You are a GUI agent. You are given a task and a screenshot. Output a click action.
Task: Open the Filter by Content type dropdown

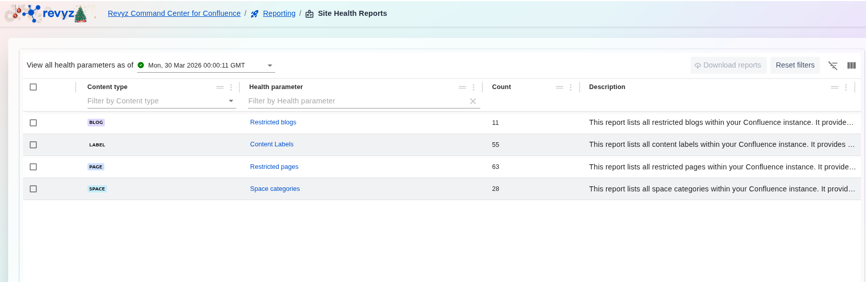(231, 101)
